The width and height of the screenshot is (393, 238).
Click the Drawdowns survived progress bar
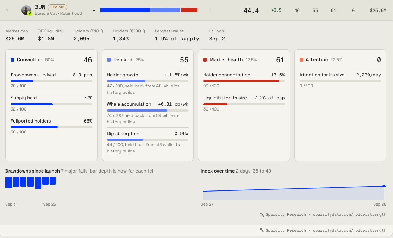click(51, 81)
